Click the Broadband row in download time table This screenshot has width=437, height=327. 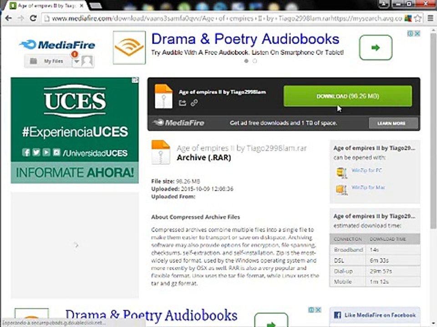pyautogui.click(x=375, y=250)
